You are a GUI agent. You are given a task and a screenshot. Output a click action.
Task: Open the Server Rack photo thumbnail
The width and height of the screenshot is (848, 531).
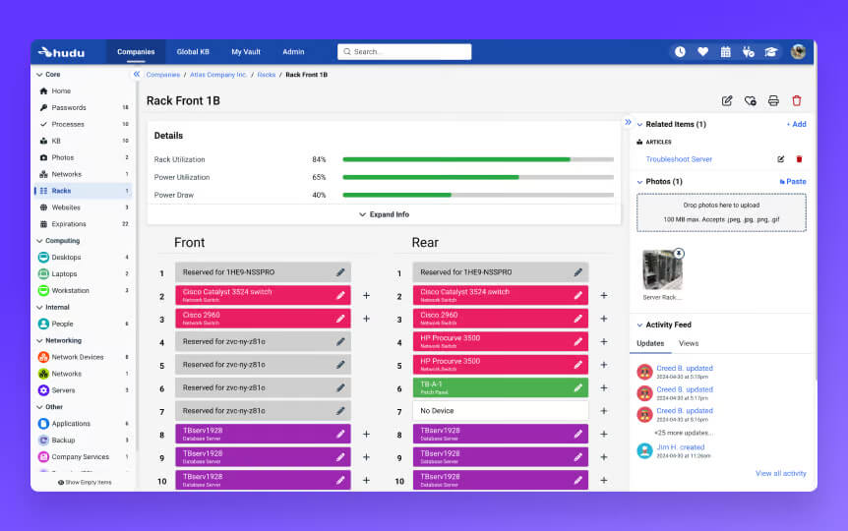tap(662, 270)
